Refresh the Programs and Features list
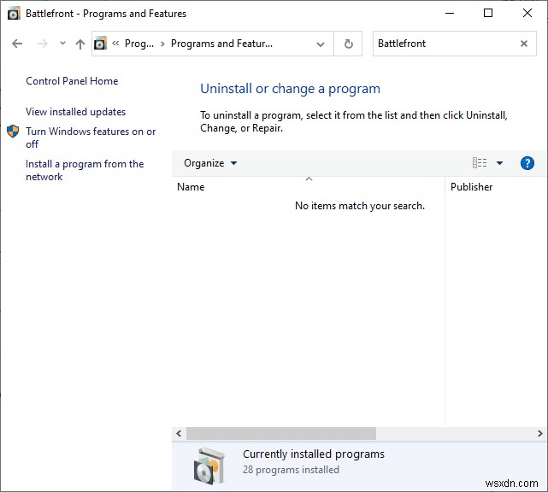 (348, 44)
